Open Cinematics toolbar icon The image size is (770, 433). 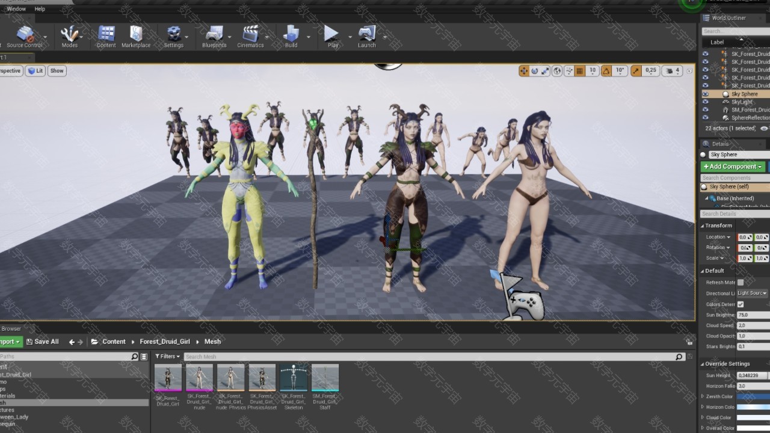[250, 36]
